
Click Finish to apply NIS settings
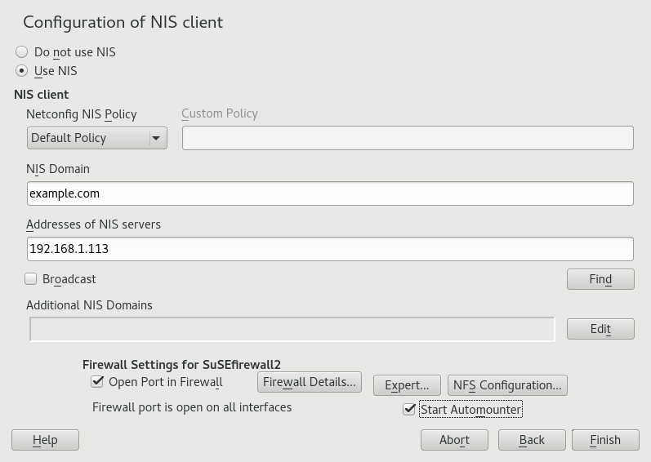click(x=605, y=440)
